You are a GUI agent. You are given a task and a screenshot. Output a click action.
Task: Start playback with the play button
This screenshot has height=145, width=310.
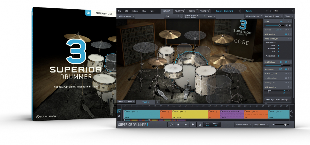pos(185,125)
